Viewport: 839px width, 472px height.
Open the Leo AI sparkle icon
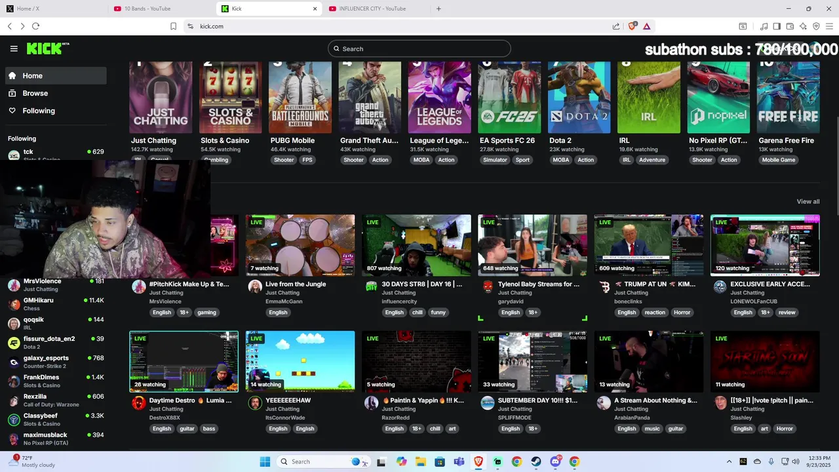tap(803, 26)
